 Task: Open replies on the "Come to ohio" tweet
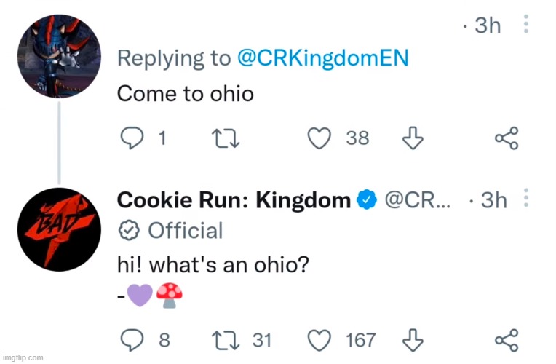(x=132, y=138)
